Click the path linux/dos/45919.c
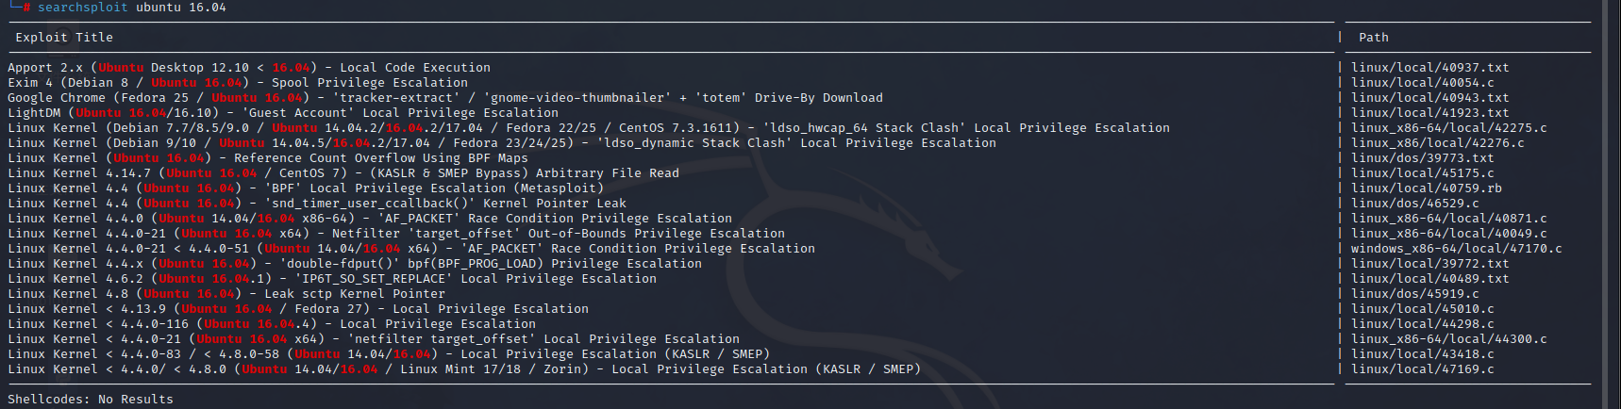 tap(1415, 294)
